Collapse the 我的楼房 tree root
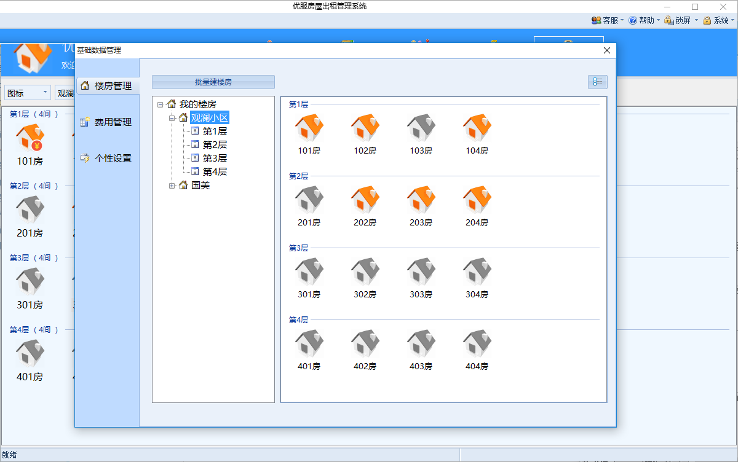The width and height of the screenshot is (738, 462). (161, 104)
